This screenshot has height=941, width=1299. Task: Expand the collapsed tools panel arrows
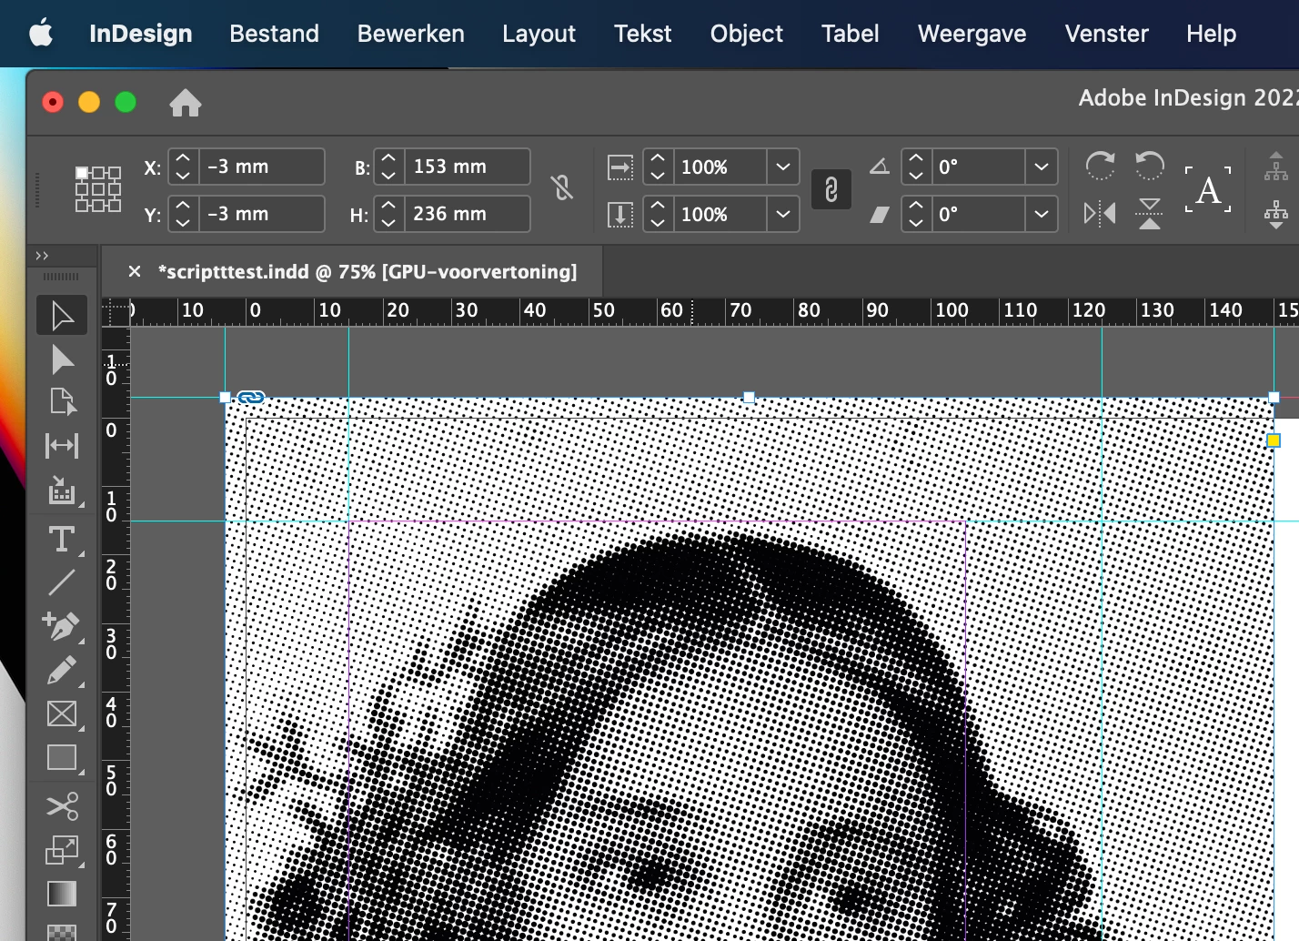tap(42, 256)
